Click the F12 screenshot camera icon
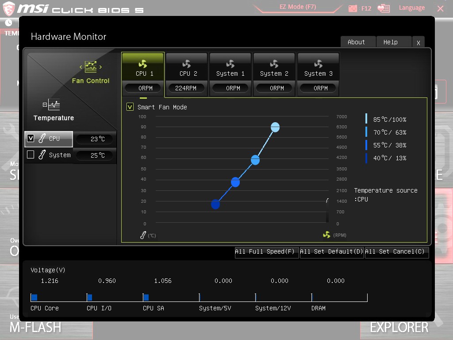 tap(353, 8)
